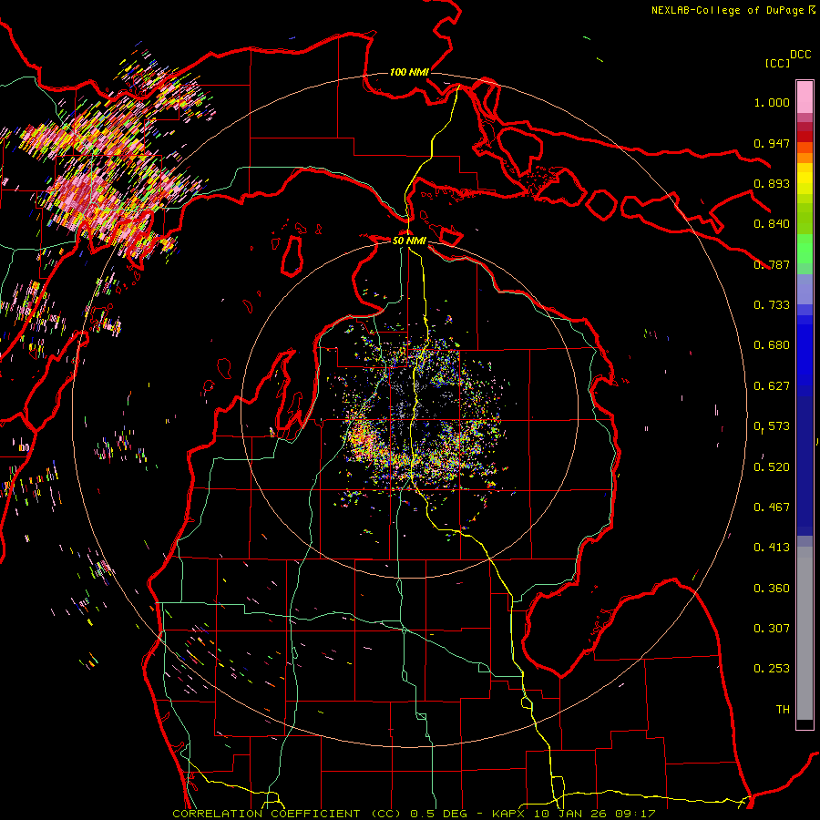820x820 pixels.
Task: Click the 0.573 color scale value
Action: (772, 426)
